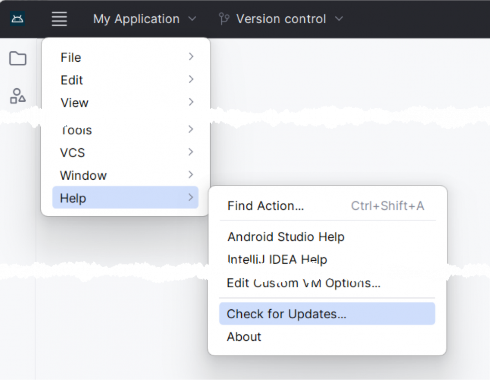This screenshot has width=490, height=380.
Task: Expand the Version control dropdown chevron
Action: point(339,19)
